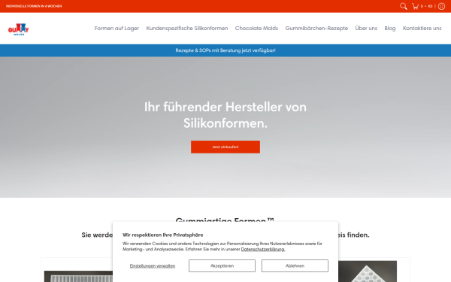
Task: Click the red Jetzt einkaufen button
Action: pyautogui.click(x=225, y=147)
